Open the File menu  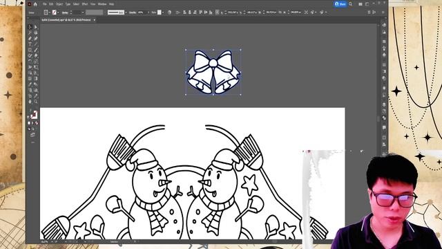[44, 4]
